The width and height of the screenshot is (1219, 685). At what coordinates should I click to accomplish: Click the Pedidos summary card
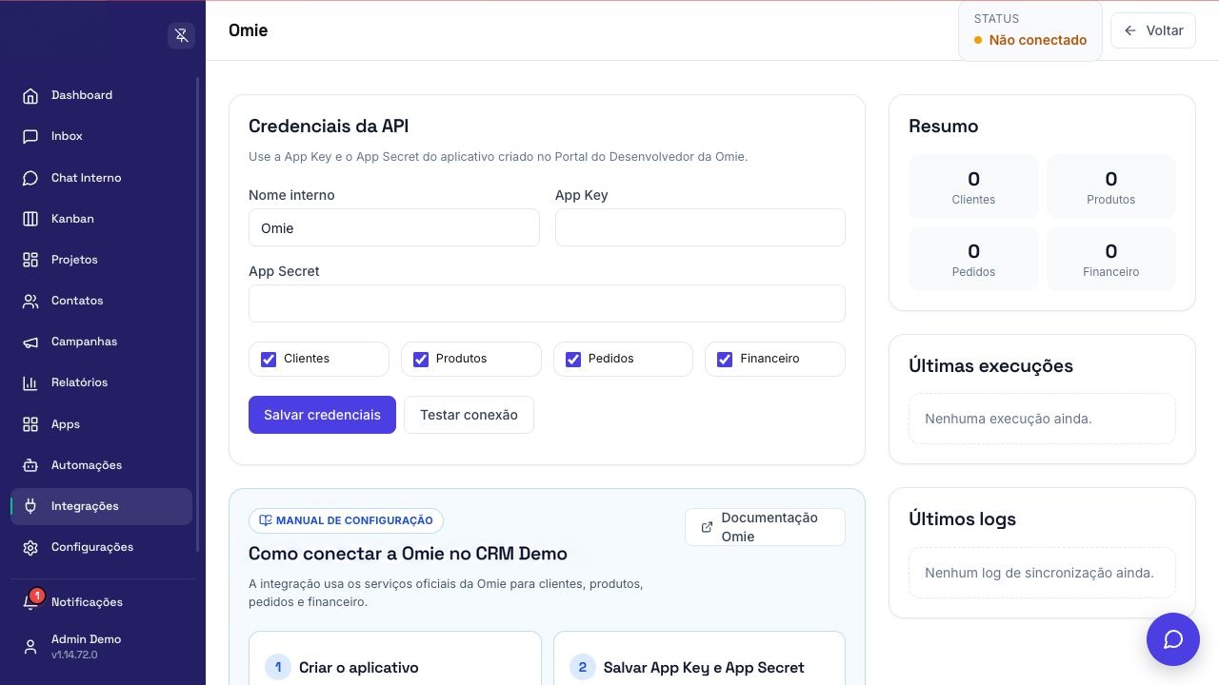tap(973, 259)
